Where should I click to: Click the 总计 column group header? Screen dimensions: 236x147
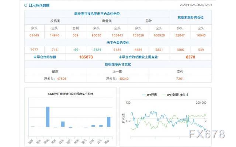point(149,21)
